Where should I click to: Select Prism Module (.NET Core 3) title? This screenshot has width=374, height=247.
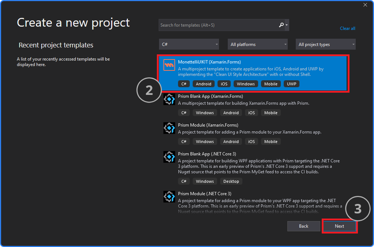click(x=205, y=193)
